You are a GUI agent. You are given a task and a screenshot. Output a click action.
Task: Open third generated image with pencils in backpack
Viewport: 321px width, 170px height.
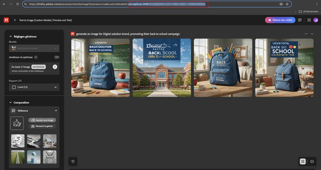(223, 68)
